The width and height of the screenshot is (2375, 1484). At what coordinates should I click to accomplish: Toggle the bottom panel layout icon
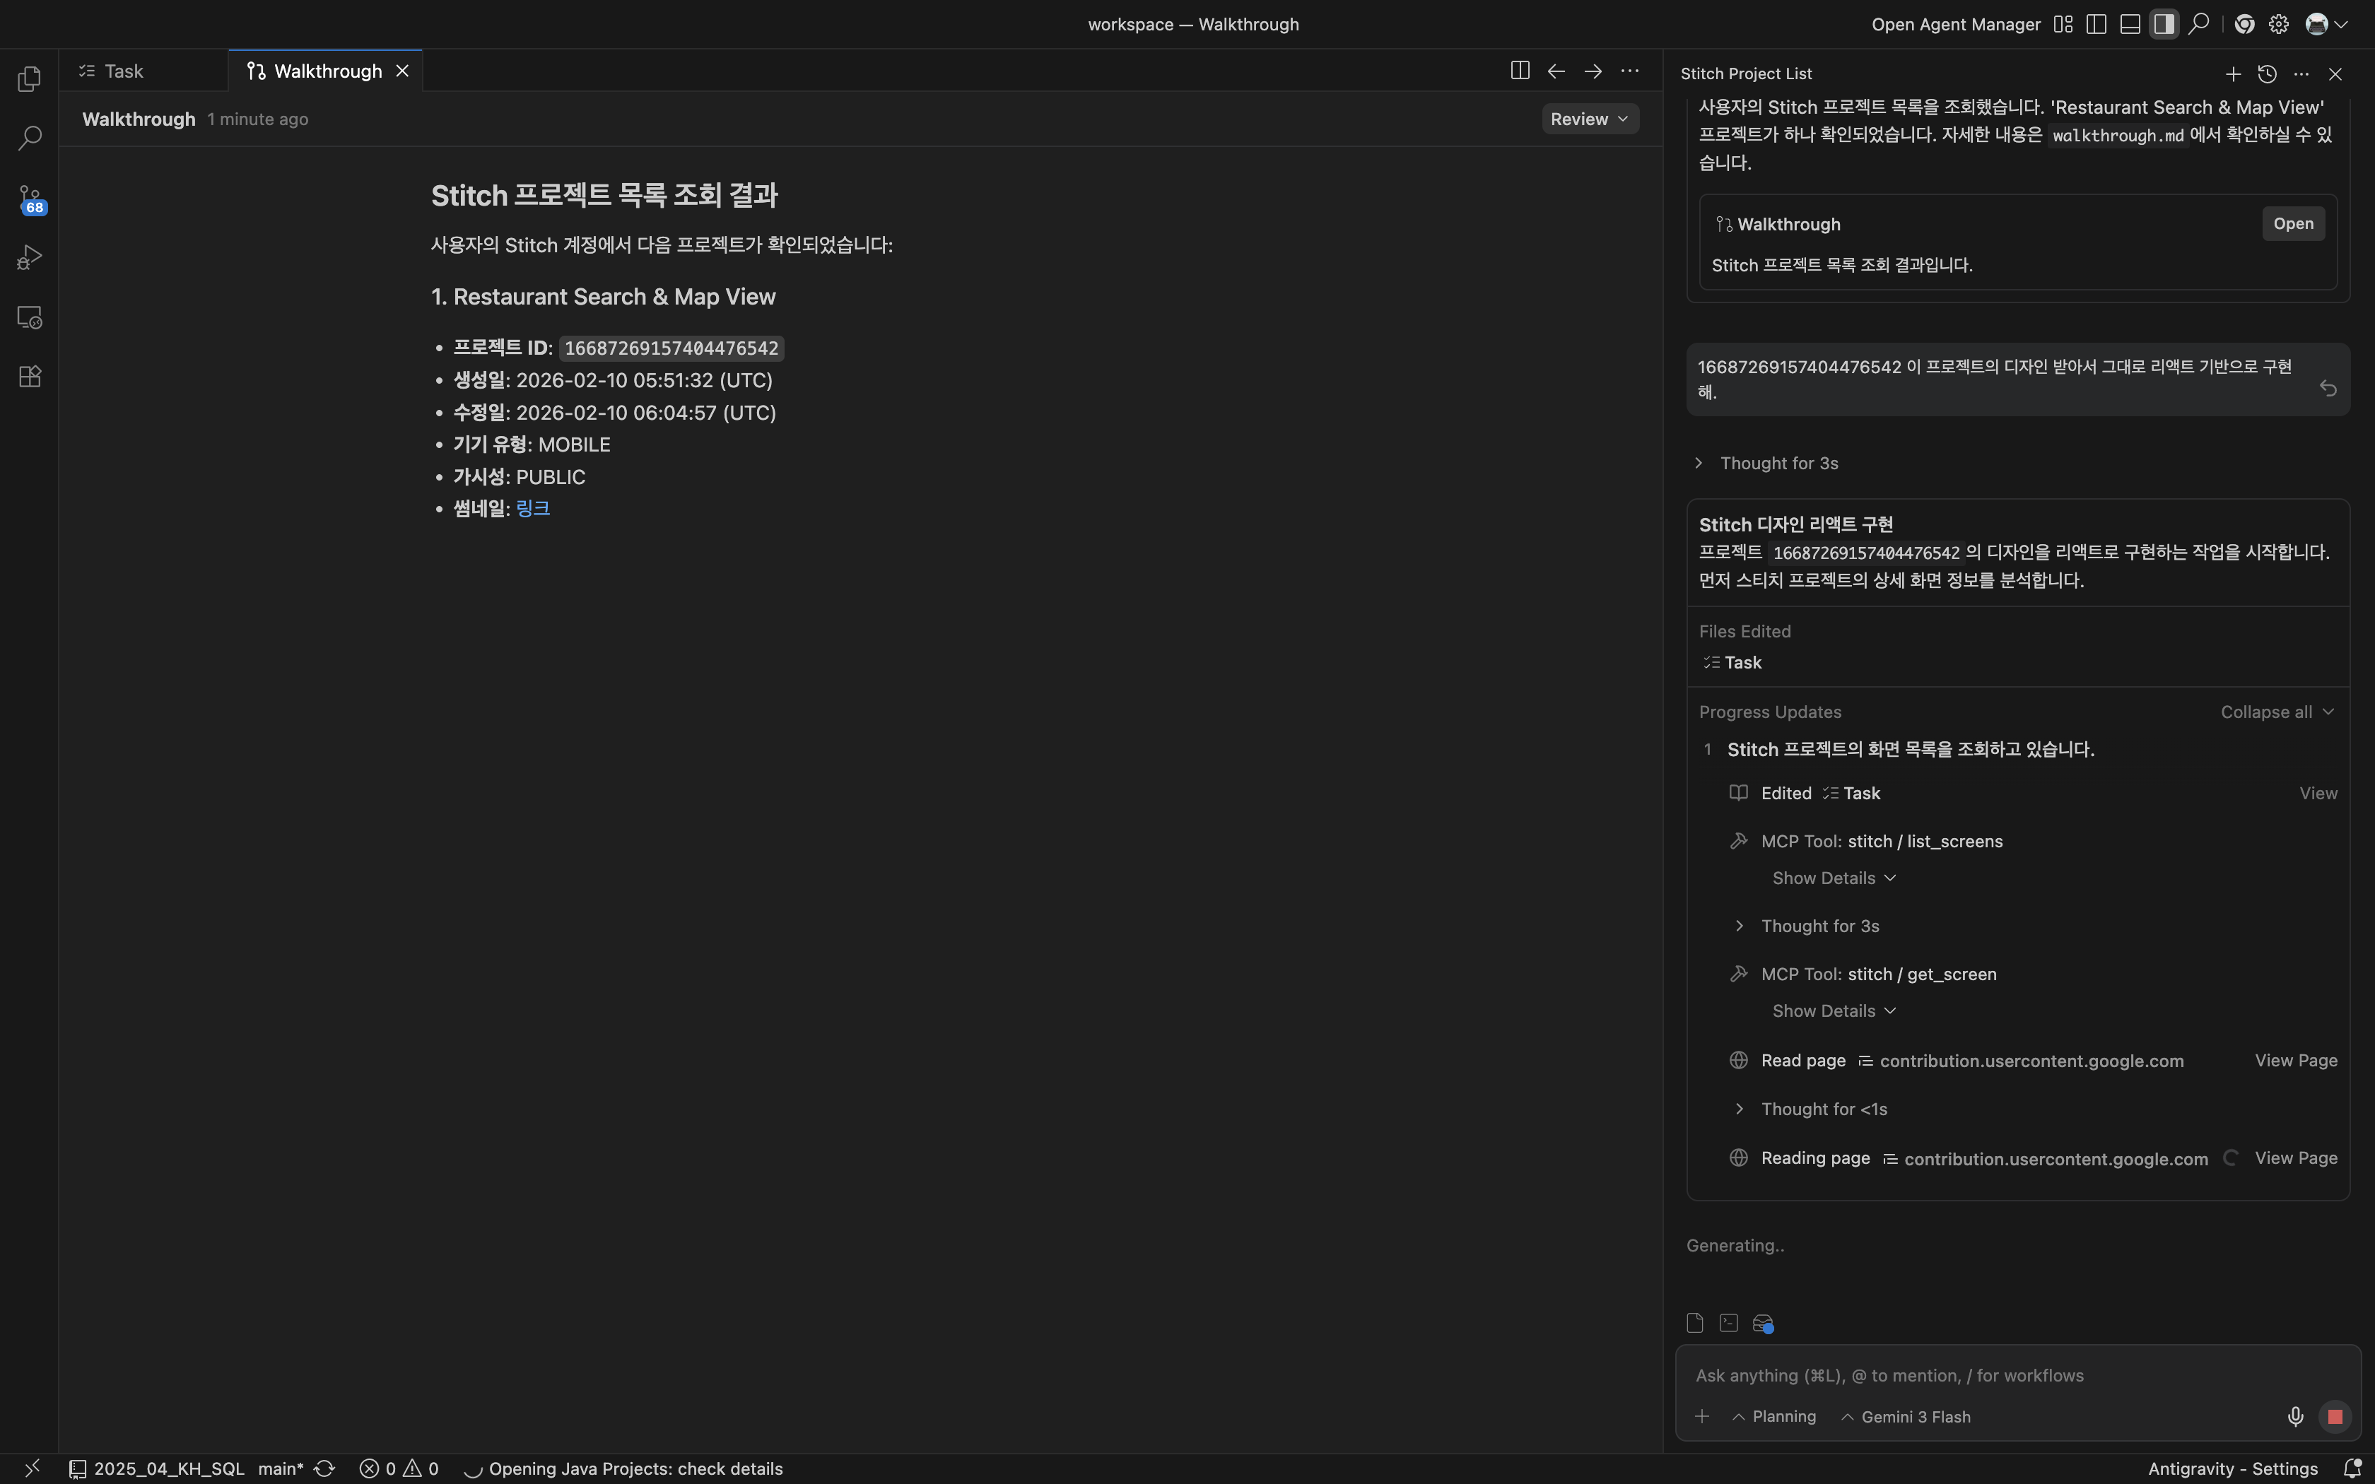[2130, 25]
